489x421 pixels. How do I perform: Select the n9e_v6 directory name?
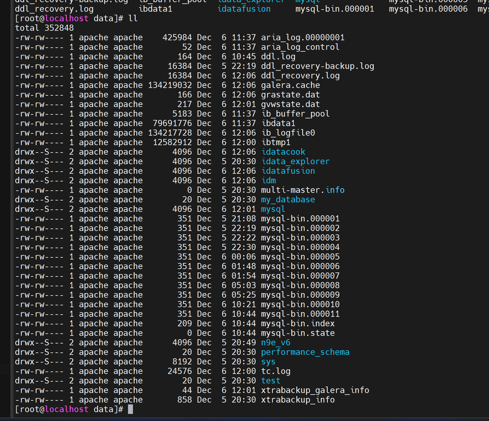(275, 343)
